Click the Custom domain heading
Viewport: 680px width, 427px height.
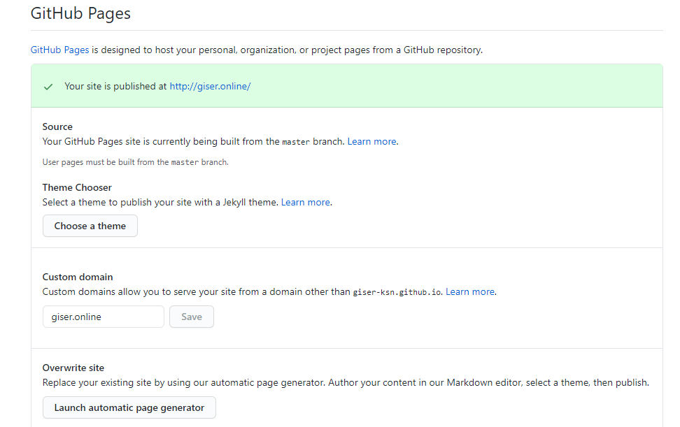pos(78,277)
